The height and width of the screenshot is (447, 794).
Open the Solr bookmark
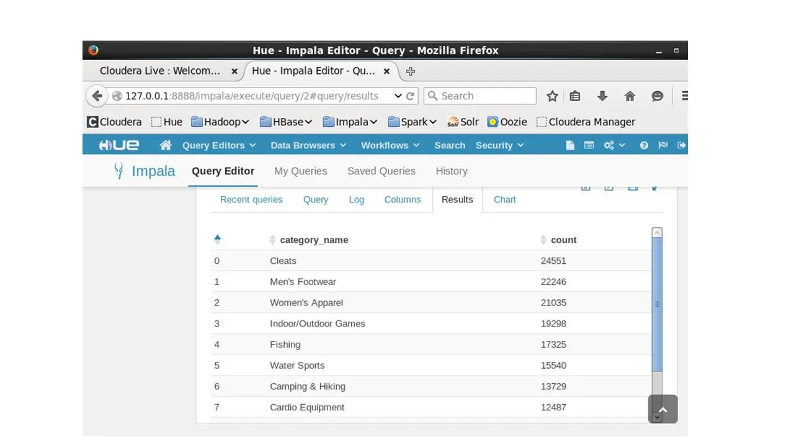point(463,122)
